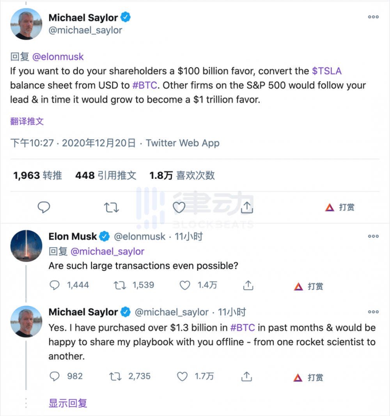Open Elon Musk's rocket profile picture
Viewport: 390px width, 416px height.
[26, 245]
